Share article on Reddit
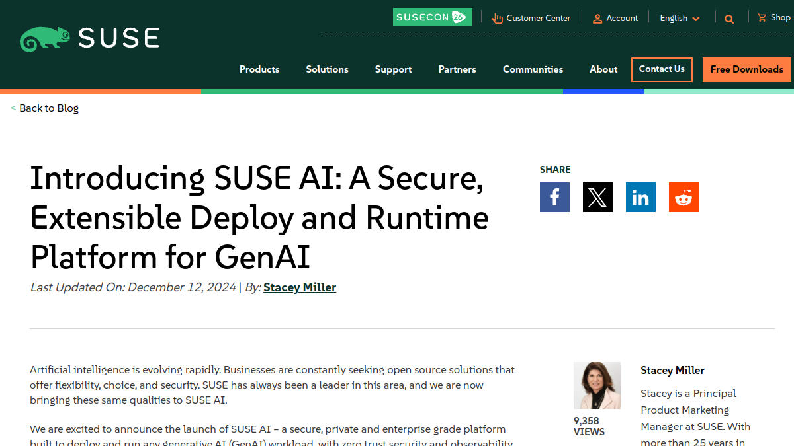This screenshot has height=446, width=794. click(x=684, y=197)
